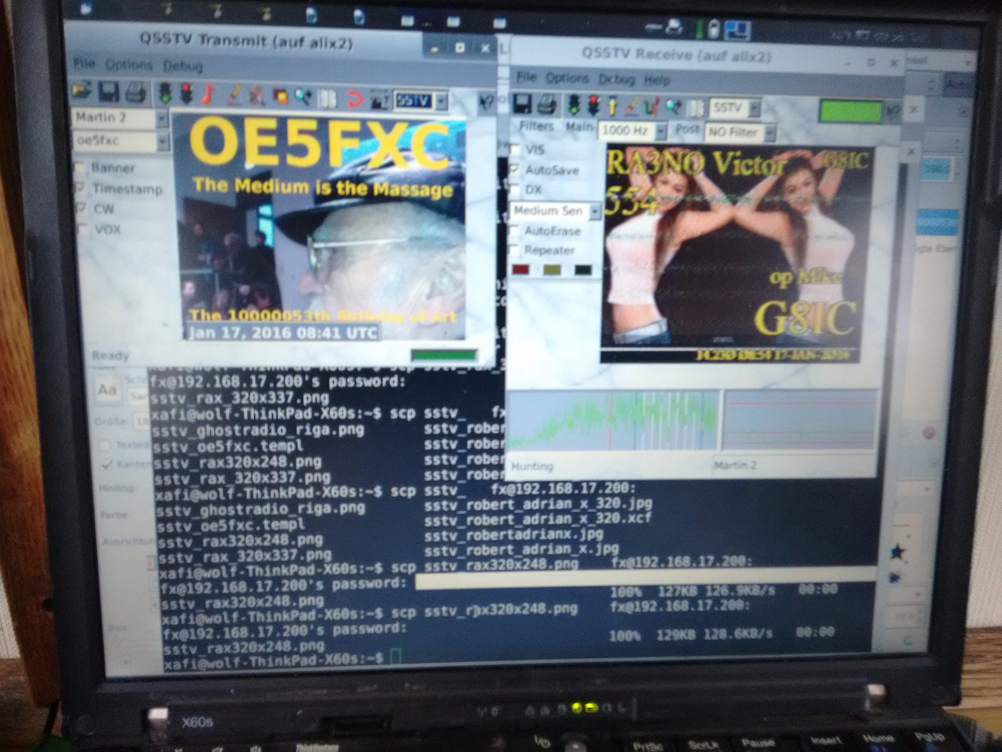
Task: Open the 1000 Hz main filter dropdown
Action: (x=661, y=131)
